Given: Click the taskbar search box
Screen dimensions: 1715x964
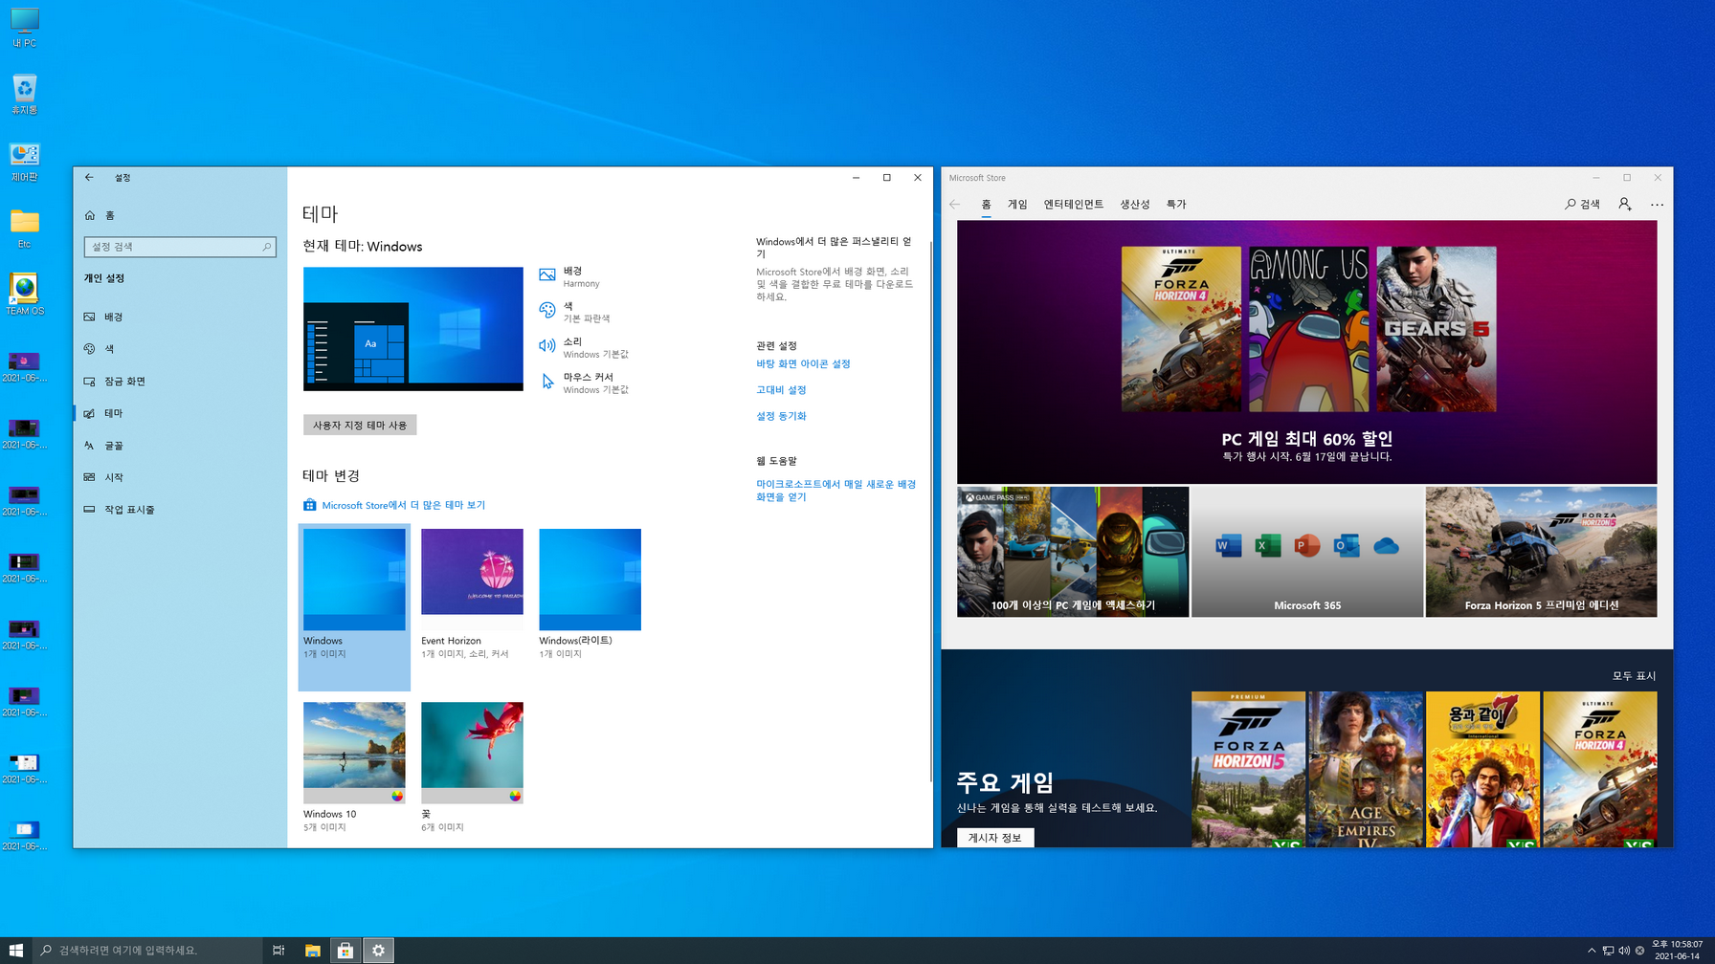Looking at the screenshot, I should (x=147, y=951).
